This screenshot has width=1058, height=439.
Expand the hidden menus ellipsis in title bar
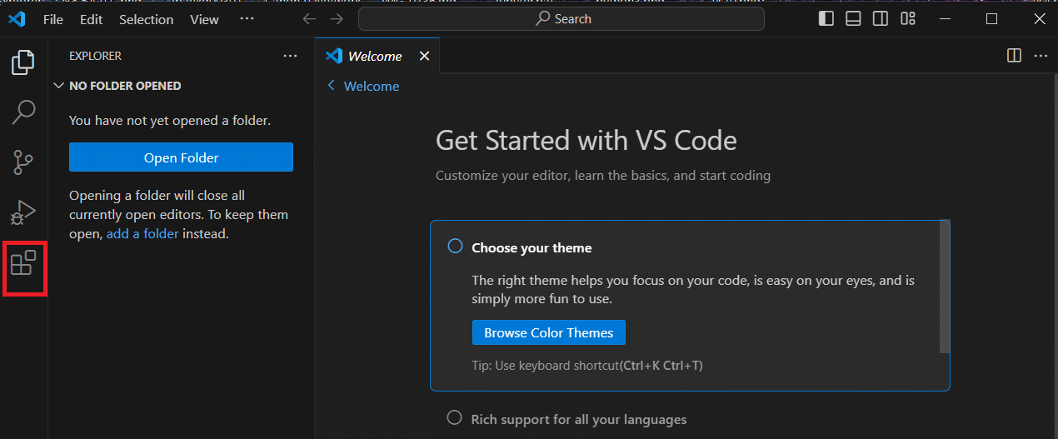click(x=247, y=18)
